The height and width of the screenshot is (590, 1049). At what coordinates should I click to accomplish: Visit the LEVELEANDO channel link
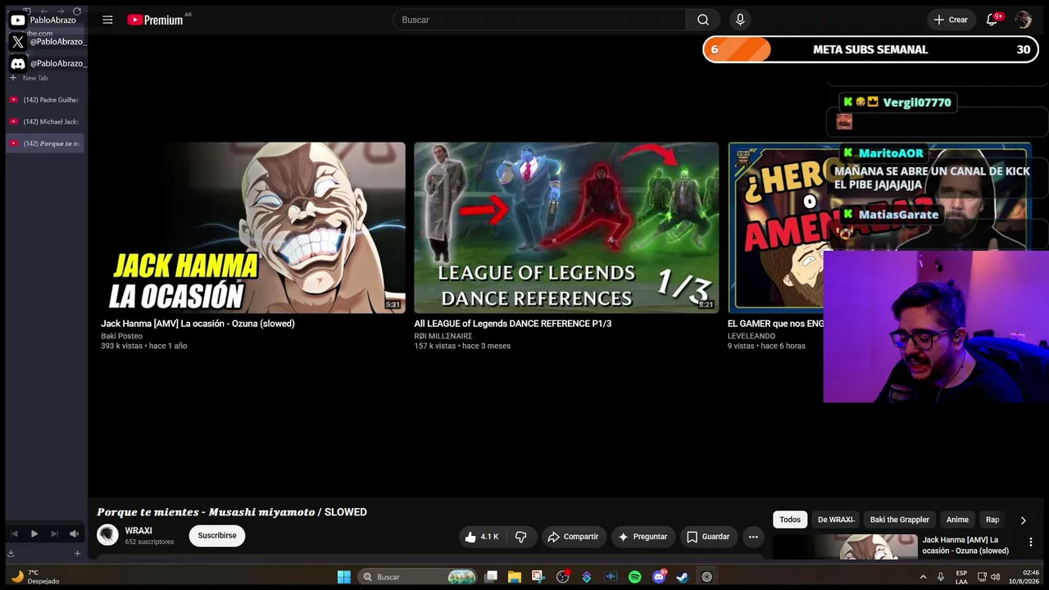[x=751, y=336]
